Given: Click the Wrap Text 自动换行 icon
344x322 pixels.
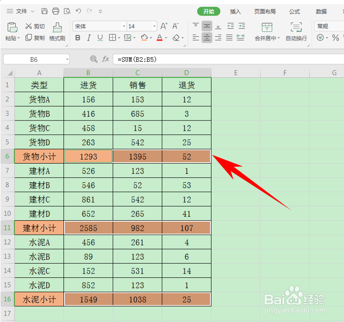Looking at the screenshot, I should point(296,28).
